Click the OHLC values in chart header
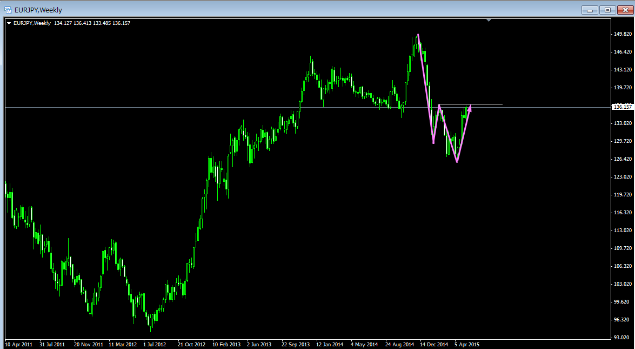The height and width of the screenshot is (349, 635). pyautogui.click(x=92, y=23)
